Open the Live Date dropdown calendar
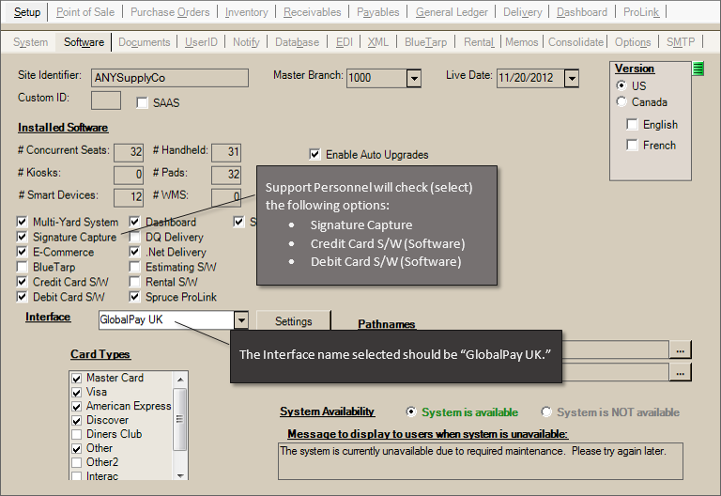Viewport: 721px width, 496px height. coord(572,78)
